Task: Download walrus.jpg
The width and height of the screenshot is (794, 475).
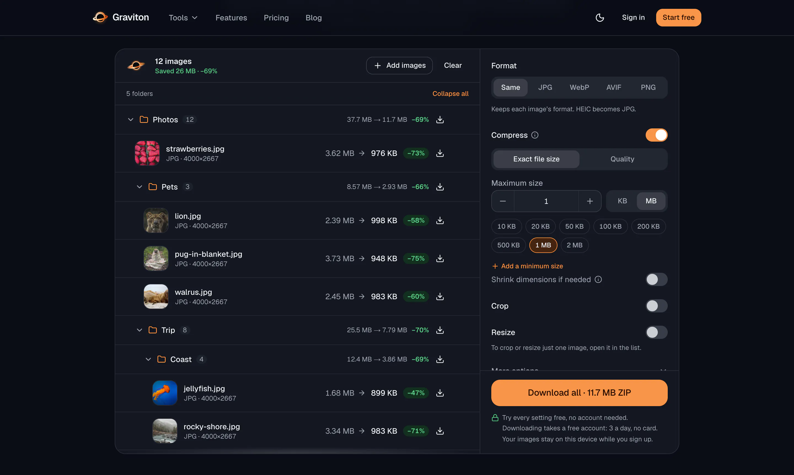Action: coord(440,296)
